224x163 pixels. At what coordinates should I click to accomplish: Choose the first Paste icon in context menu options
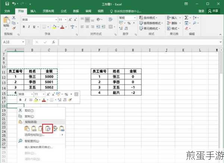pyautogui.click(x=27, y=129)
